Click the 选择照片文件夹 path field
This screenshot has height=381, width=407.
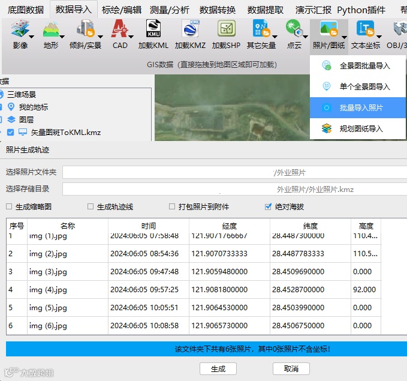(234, 172)
